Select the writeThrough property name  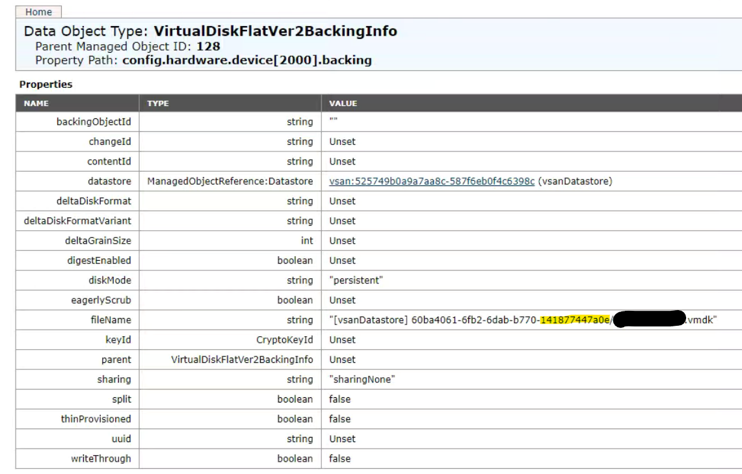coord(101,457)
